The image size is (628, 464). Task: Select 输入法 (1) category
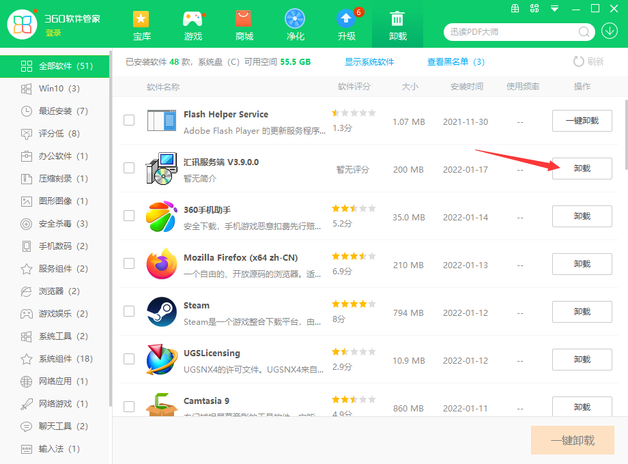[x=55, y=449]
